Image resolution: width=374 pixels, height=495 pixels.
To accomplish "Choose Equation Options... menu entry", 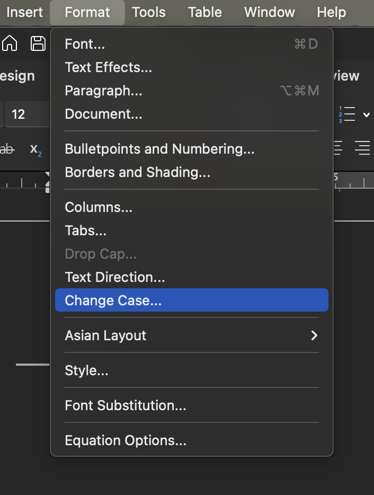I will point(191,440).
